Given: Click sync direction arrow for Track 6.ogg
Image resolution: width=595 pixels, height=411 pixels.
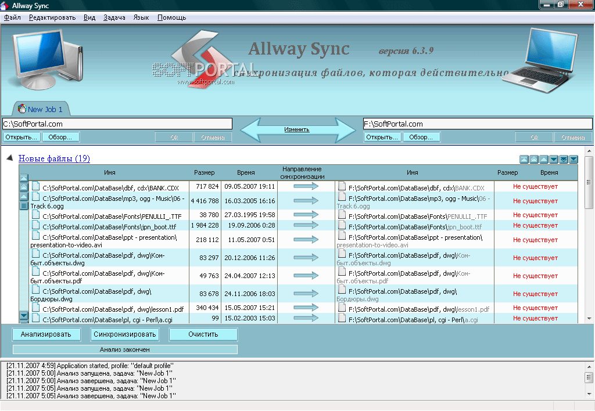Looking at the screenshot, I should (306, 201).
